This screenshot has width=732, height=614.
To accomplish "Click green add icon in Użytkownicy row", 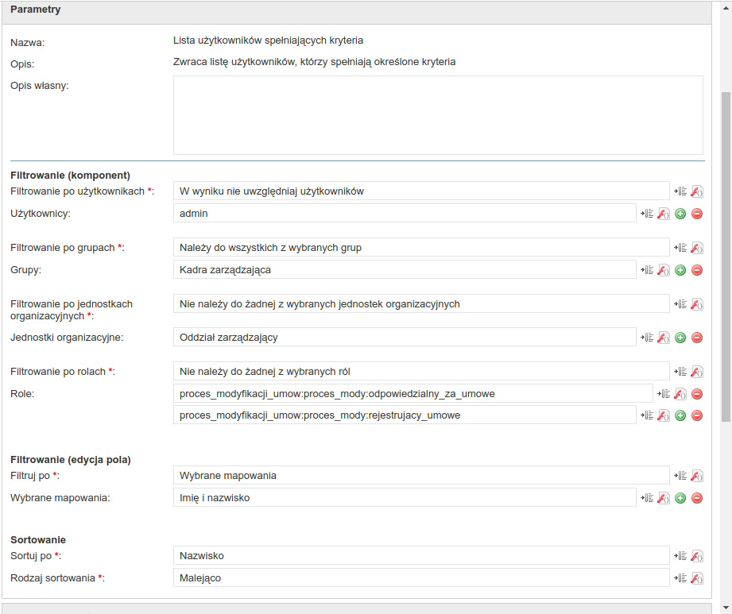I will pos(680,214).
